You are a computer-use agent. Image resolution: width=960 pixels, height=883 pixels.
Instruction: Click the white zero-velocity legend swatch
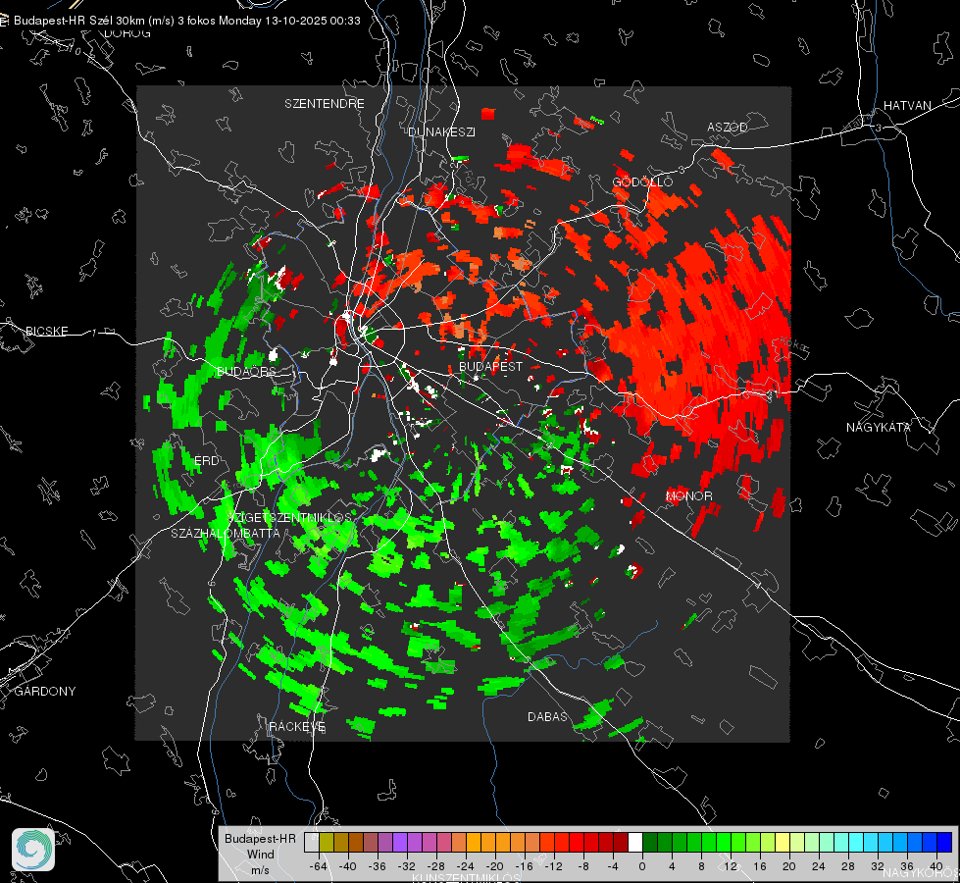coord(635,843)
